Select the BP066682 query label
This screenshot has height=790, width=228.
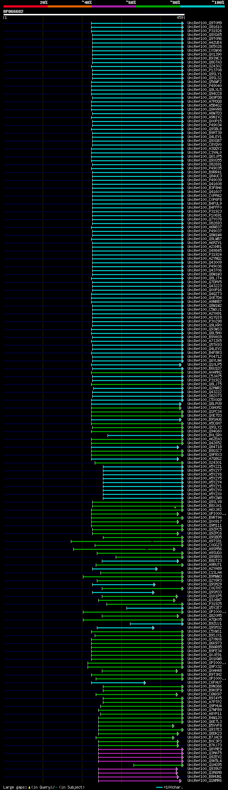click(14, 11)
